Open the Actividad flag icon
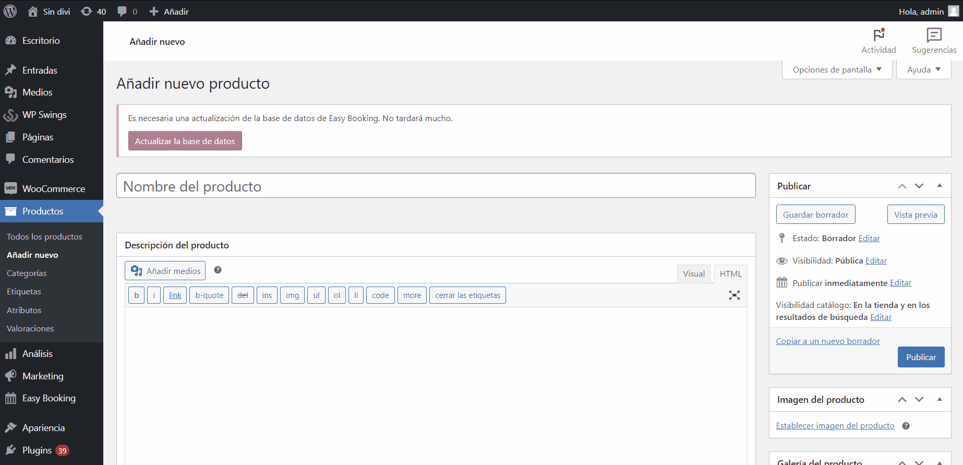Viewport: 963px width, 465px height. (x=878, y=35)
